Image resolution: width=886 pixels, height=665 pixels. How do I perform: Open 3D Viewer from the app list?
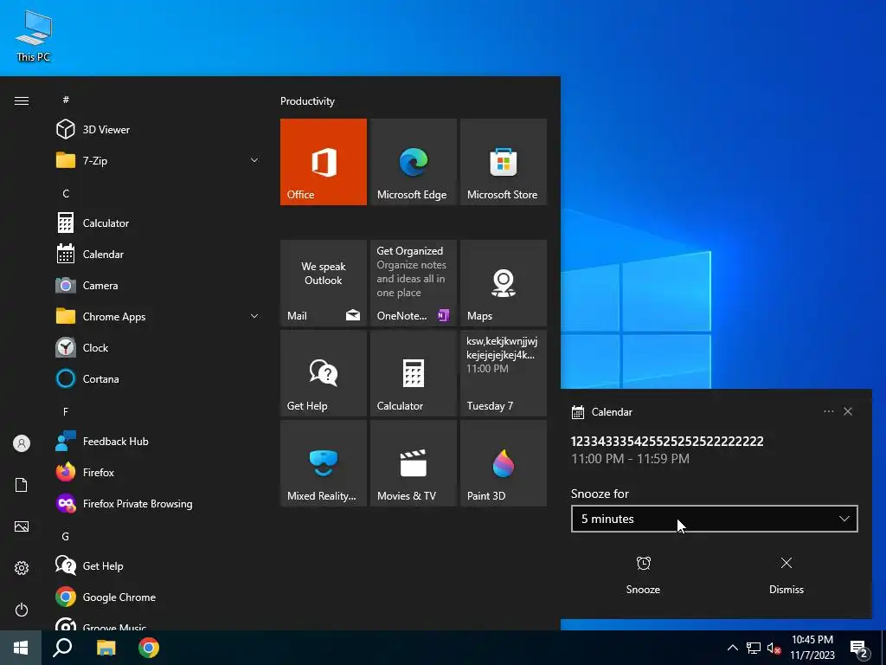158,130
